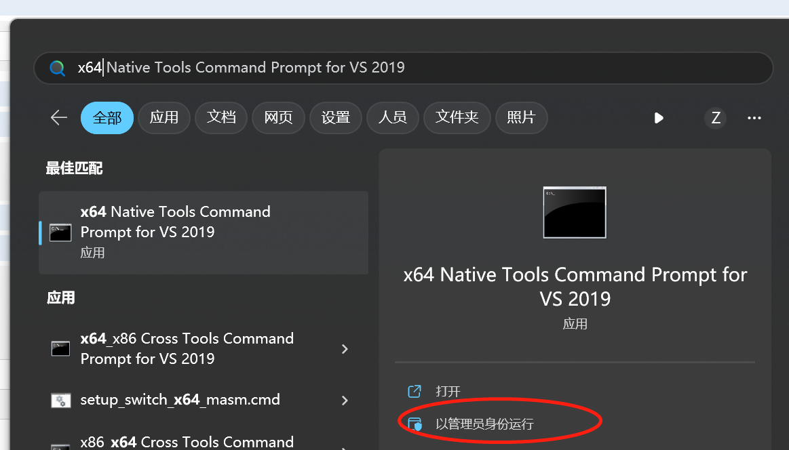Select the 文件夹 filter tab
This screenshot has height=450, width=789.
457,118
